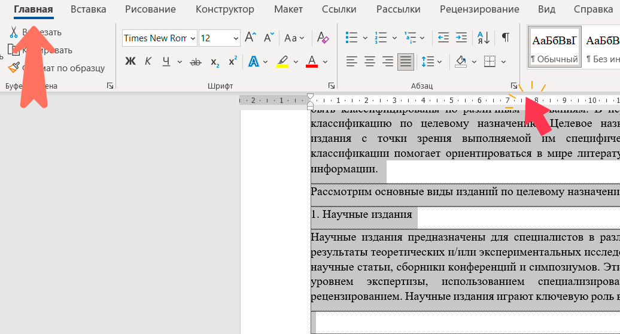620x334 pixels.
Task: Switch to the Вставка tab
Action: coord(88,10)
